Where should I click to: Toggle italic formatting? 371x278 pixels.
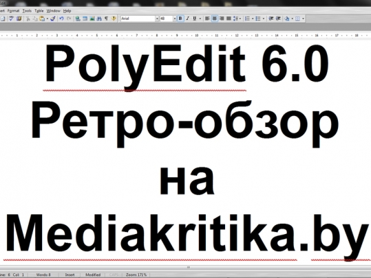188,19
